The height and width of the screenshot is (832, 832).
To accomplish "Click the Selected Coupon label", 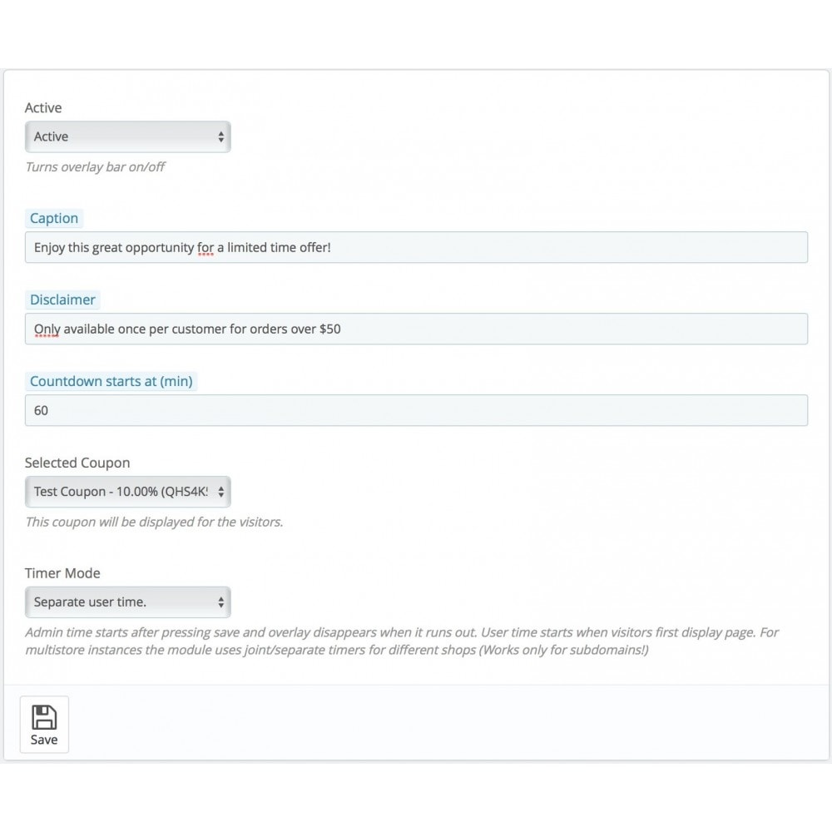I will click(77, 463).
